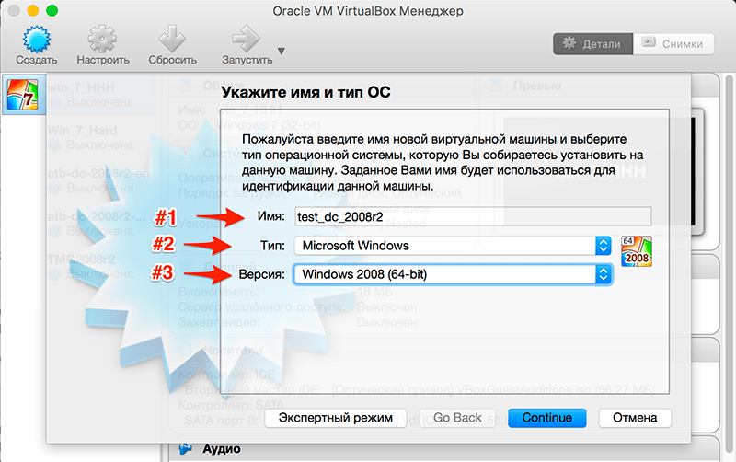This screenshot has height=462, width=736.
Task: Select the win_7_HHH Windows 7 icon
Action: pyautogui.click(x=22, y=95)
